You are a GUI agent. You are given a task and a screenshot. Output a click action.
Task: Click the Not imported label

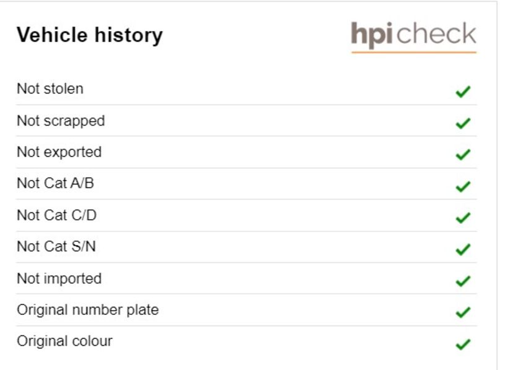(59, 279)
